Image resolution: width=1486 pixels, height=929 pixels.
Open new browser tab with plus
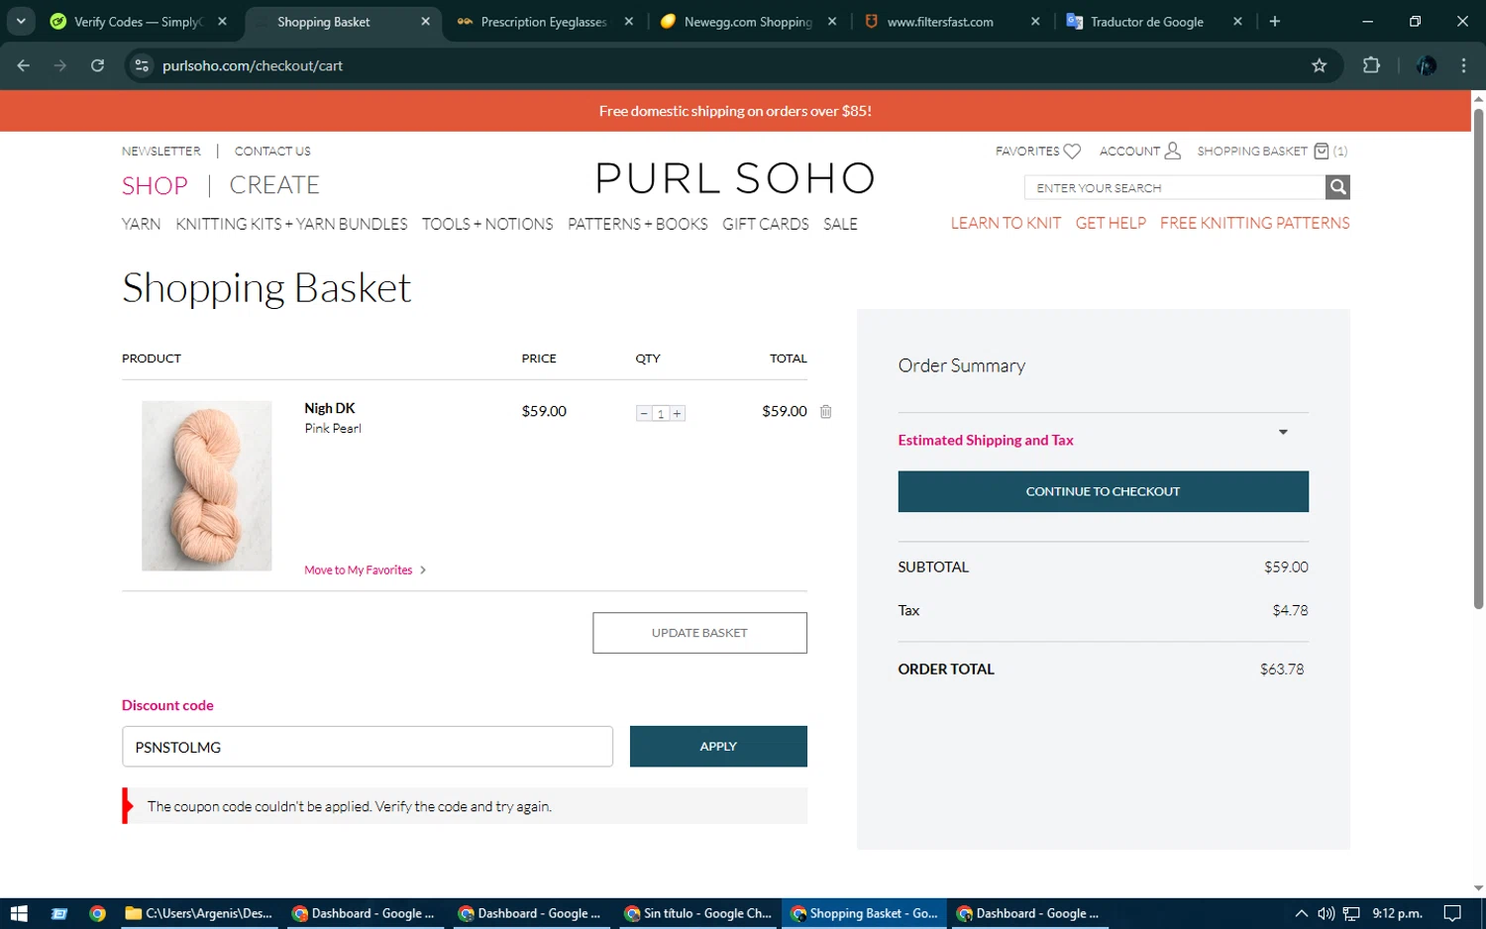1275,21
